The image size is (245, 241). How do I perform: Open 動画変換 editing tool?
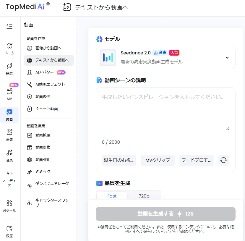48,147
